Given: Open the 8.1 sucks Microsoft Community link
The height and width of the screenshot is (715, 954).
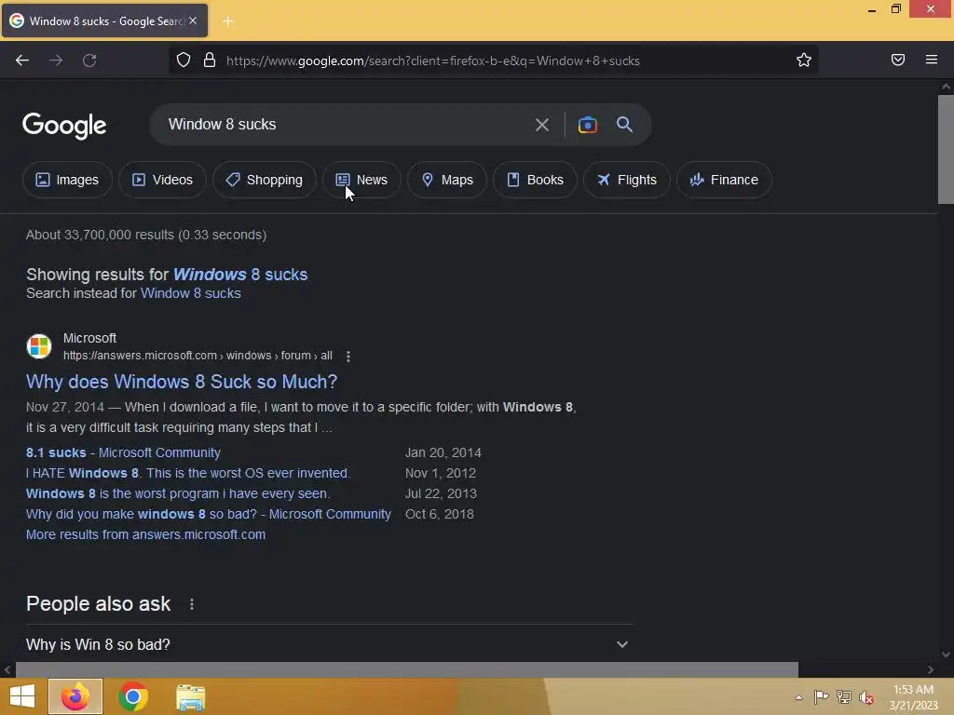Looking at the screenshot, I should coord(123,453).
